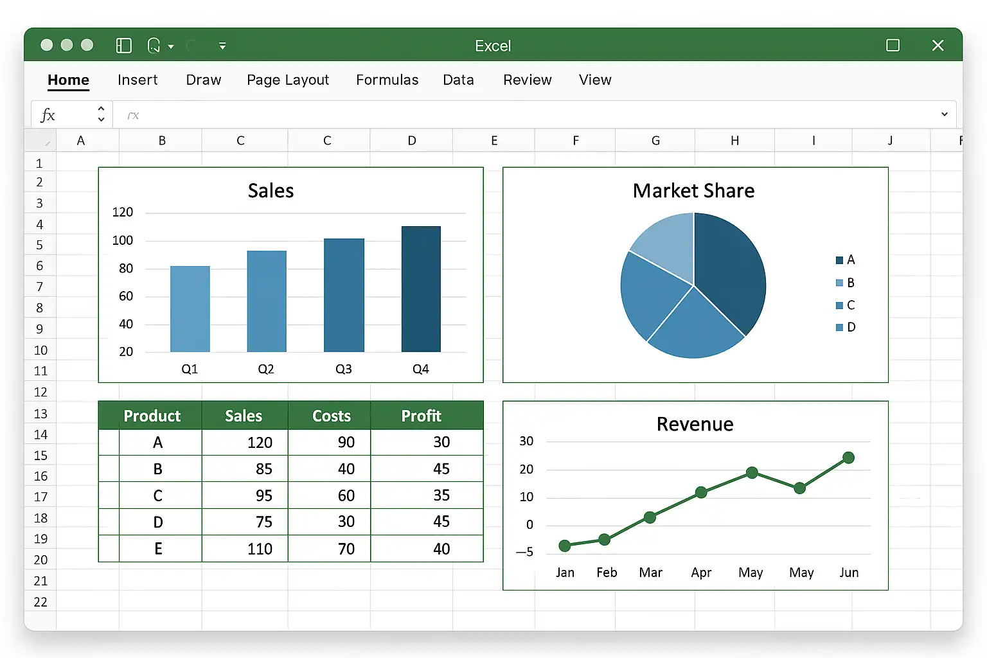Go to the Page Layout tab
The width and height of the screenshot is (987, 658).
288,80
